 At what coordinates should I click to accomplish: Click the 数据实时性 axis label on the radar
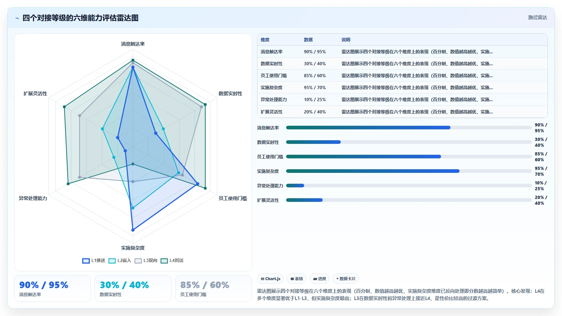point(230,93)
